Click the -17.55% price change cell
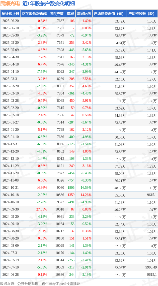 41,72
